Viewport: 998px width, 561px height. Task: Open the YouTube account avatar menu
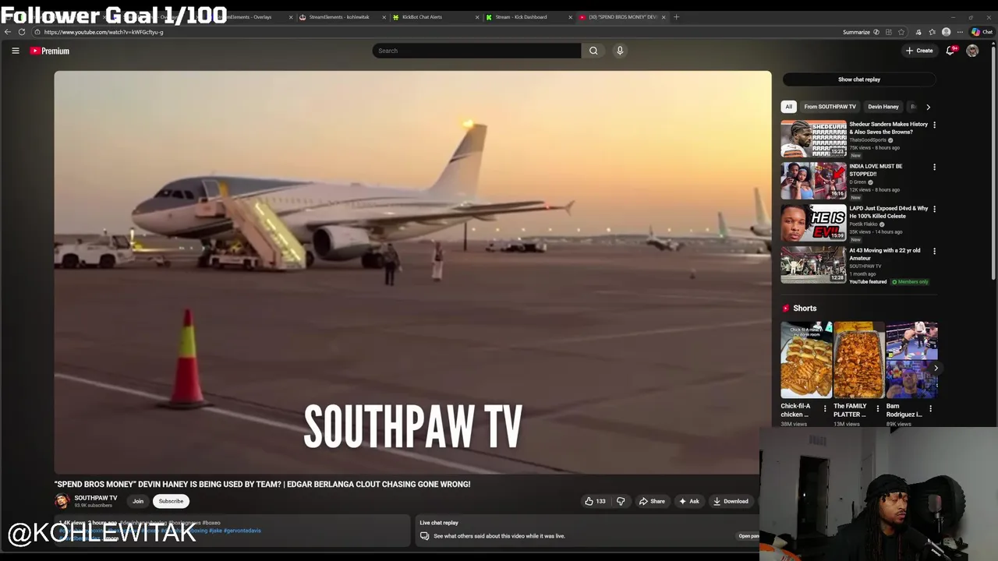972,51
